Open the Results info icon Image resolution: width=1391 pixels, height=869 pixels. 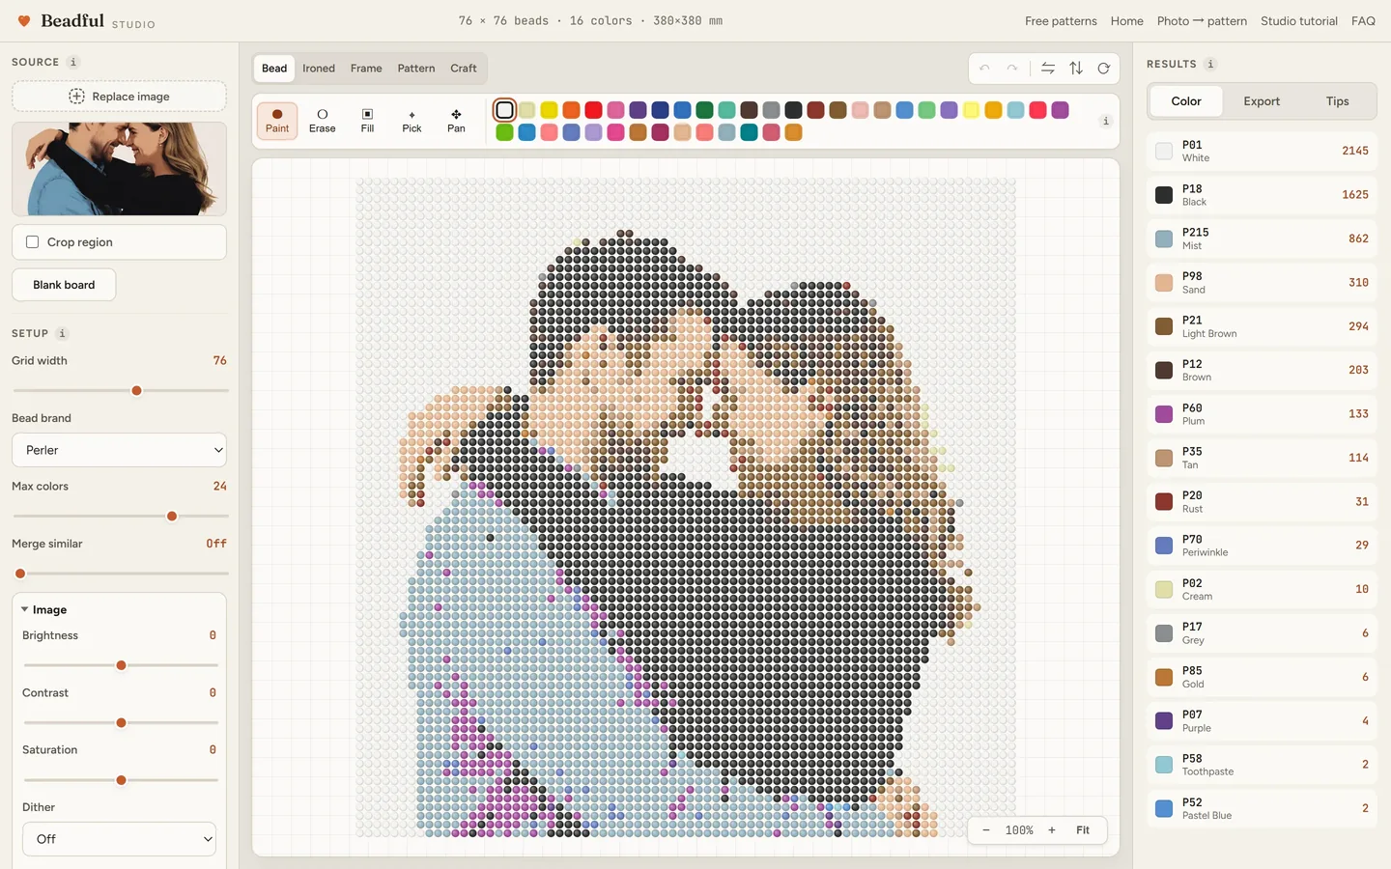tap(1210, 64)
